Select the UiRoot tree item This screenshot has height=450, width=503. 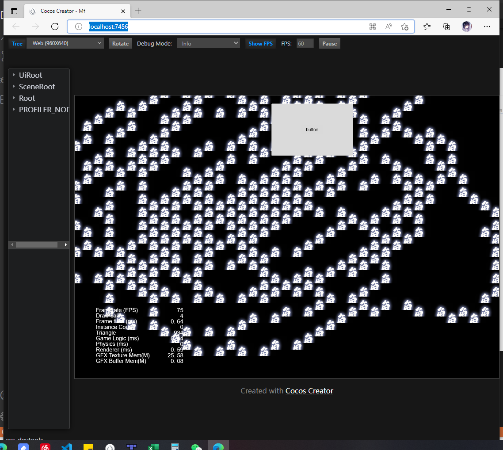pos(30,75)
